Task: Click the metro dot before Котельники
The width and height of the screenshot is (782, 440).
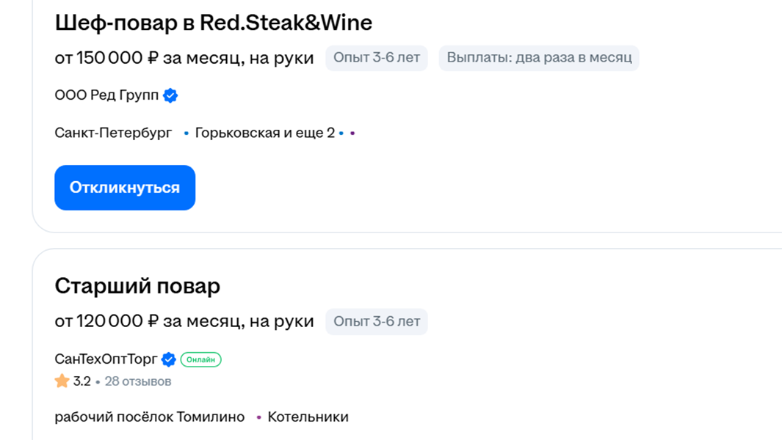Action: click(x=258, y=418)
